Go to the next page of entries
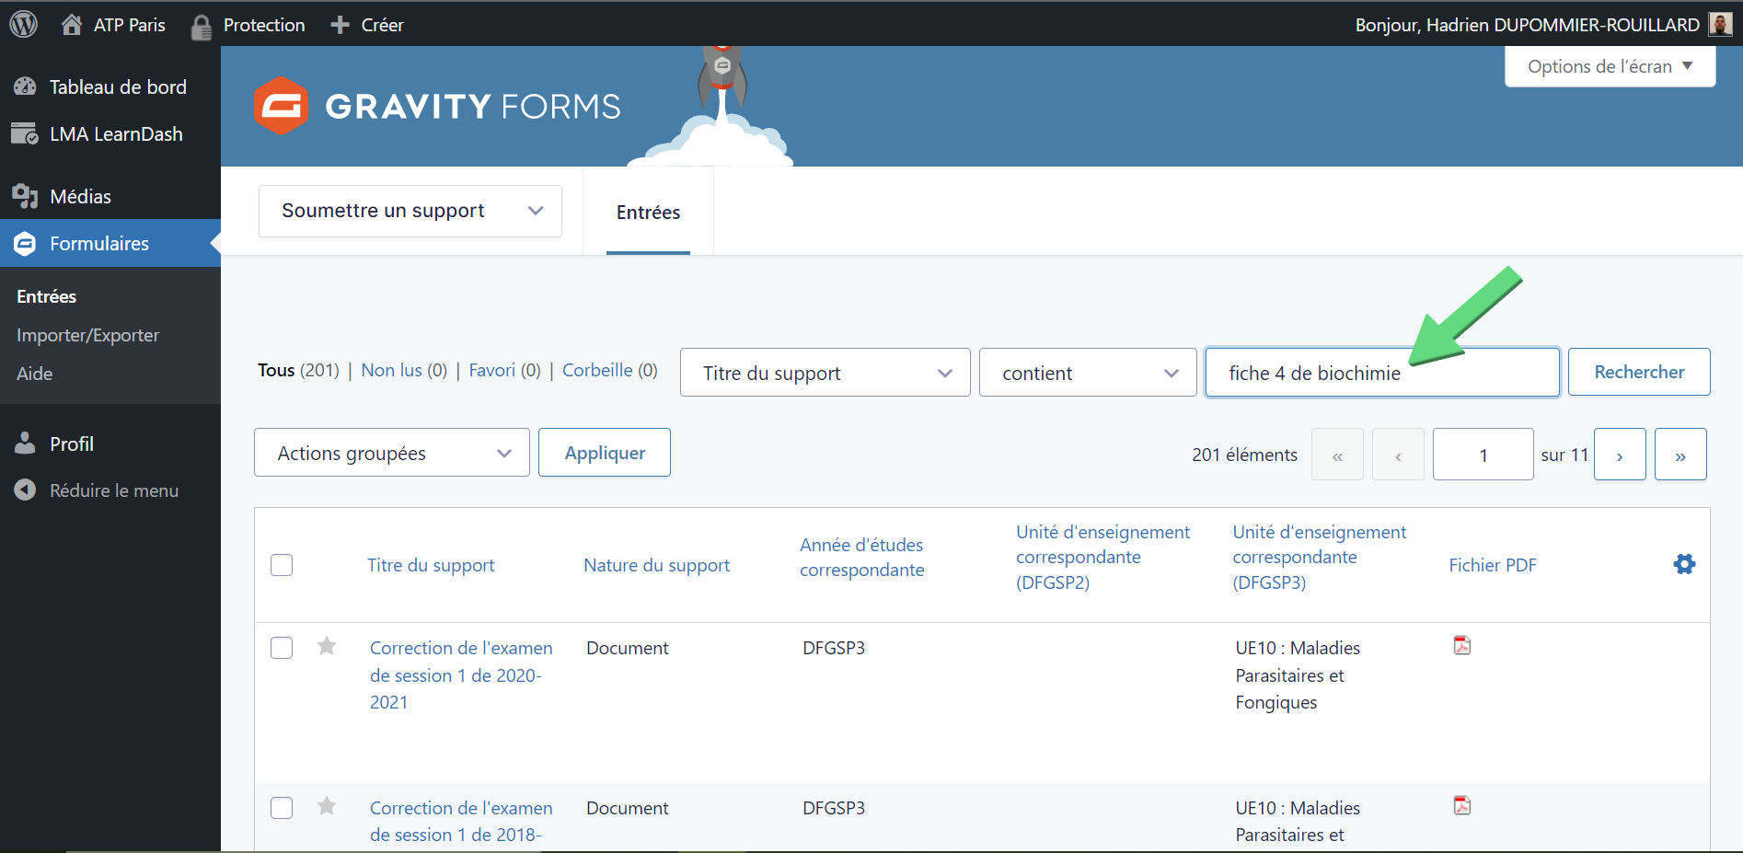 coord(1620,455)
